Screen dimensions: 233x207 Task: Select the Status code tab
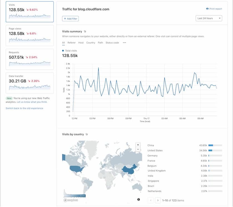click(112, 43)
